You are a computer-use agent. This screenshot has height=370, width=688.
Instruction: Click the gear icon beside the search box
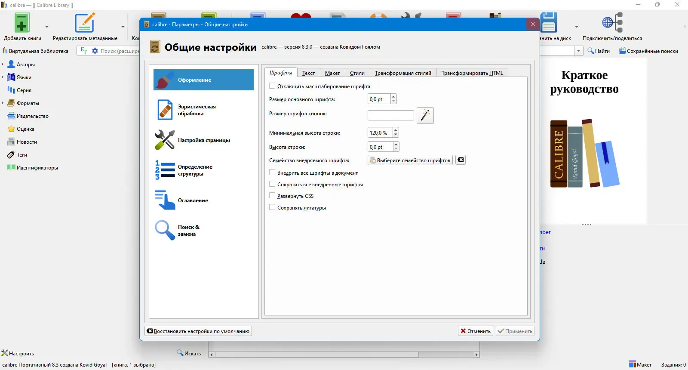(95, 51)
